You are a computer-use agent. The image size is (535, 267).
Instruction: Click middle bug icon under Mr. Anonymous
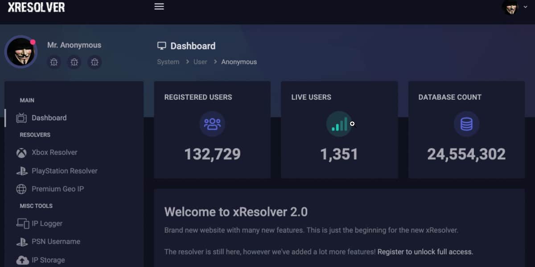coord(74,62)
